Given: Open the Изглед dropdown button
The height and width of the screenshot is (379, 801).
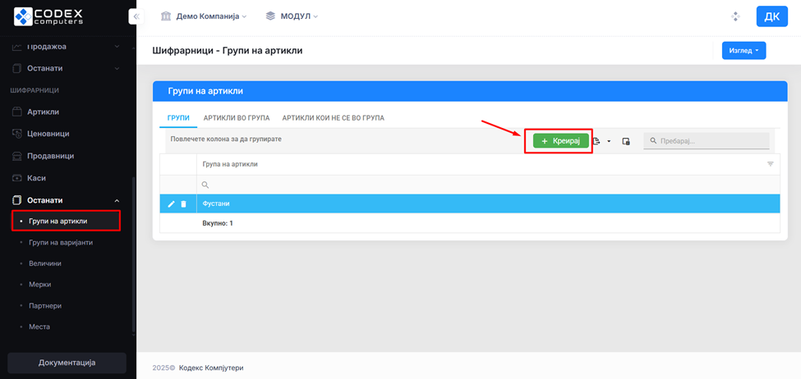Looking at the screenshot, I should click(x=743, y=51).
